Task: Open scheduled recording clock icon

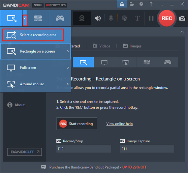Action: pos(141,4)
